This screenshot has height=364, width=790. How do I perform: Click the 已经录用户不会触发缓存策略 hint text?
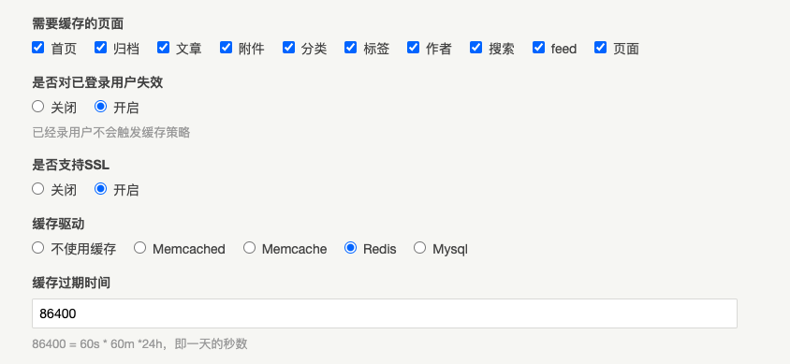(x=110, y=133)
